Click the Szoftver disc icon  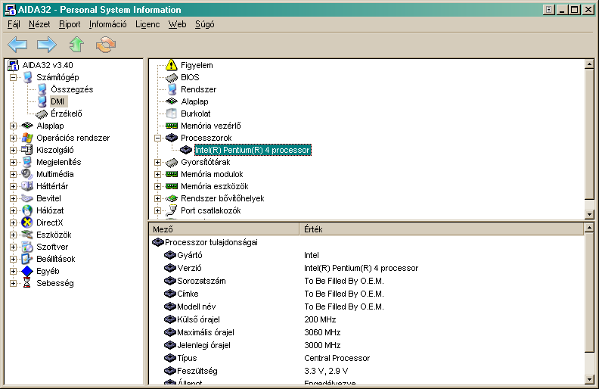coord(27,247)
